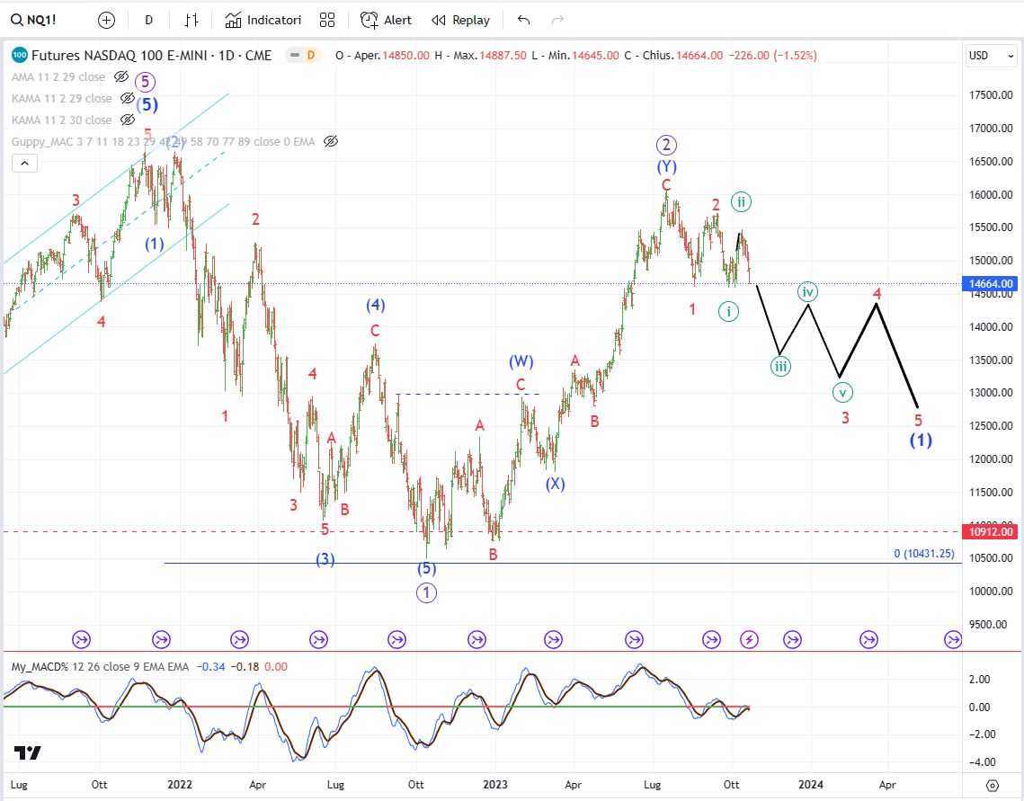Start bar Replay mode
The width and height of the screenshot is (1024, 801).
[460, 21]
